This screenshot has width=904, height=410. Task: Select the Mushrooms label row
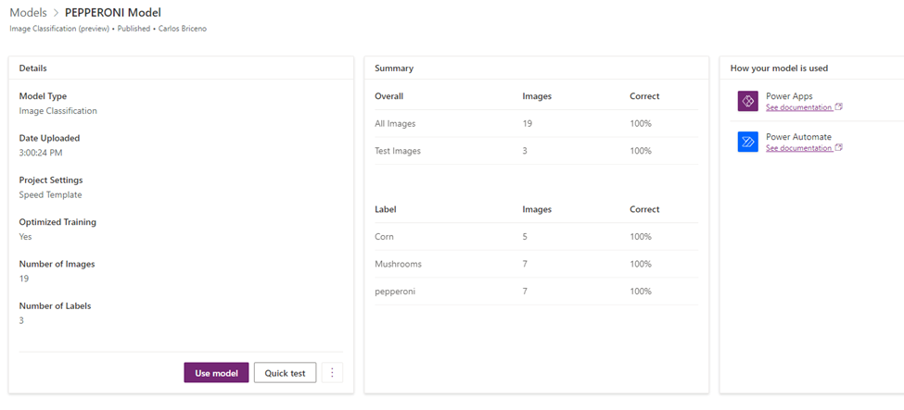(x=536, y=264)
